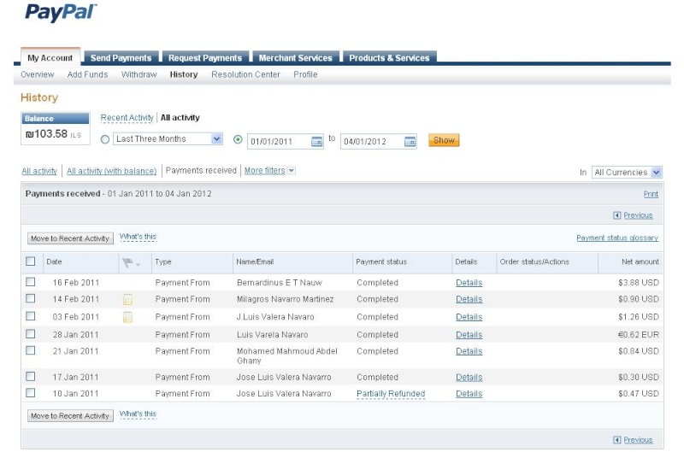Viewport: 684px width, 452px height.
Task: Open Details for Luis Varela Navaro payment
Action: point(469,335)
